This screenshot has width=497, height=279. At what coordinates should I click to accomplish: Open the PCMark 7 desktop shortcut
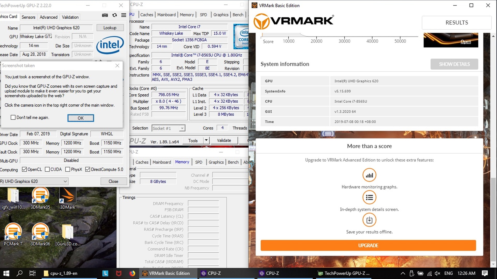tap(13, 235)
